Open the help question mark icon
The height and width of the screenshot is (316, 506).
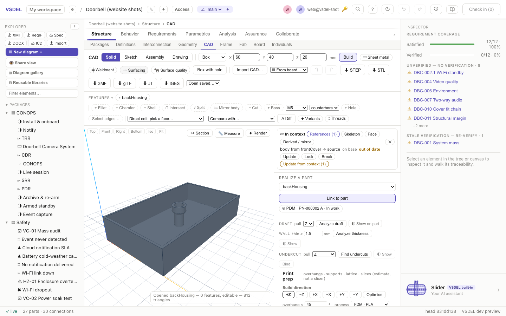click(x=372, y=9)
